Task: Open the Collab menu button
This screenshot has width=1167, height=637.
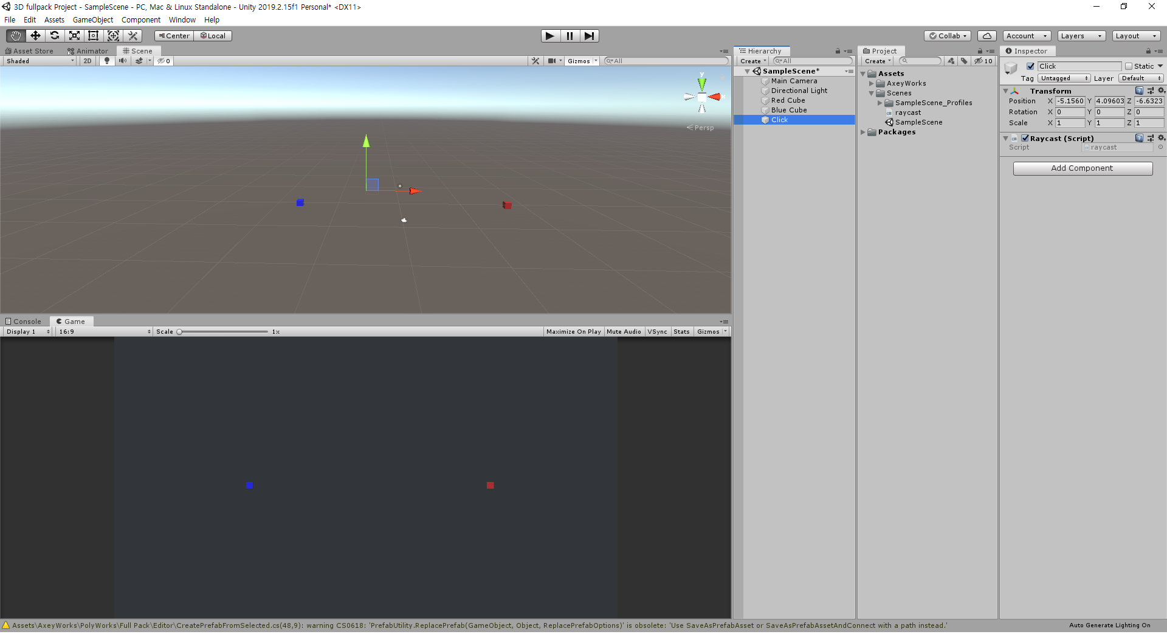Action: (x=948, y=36)
